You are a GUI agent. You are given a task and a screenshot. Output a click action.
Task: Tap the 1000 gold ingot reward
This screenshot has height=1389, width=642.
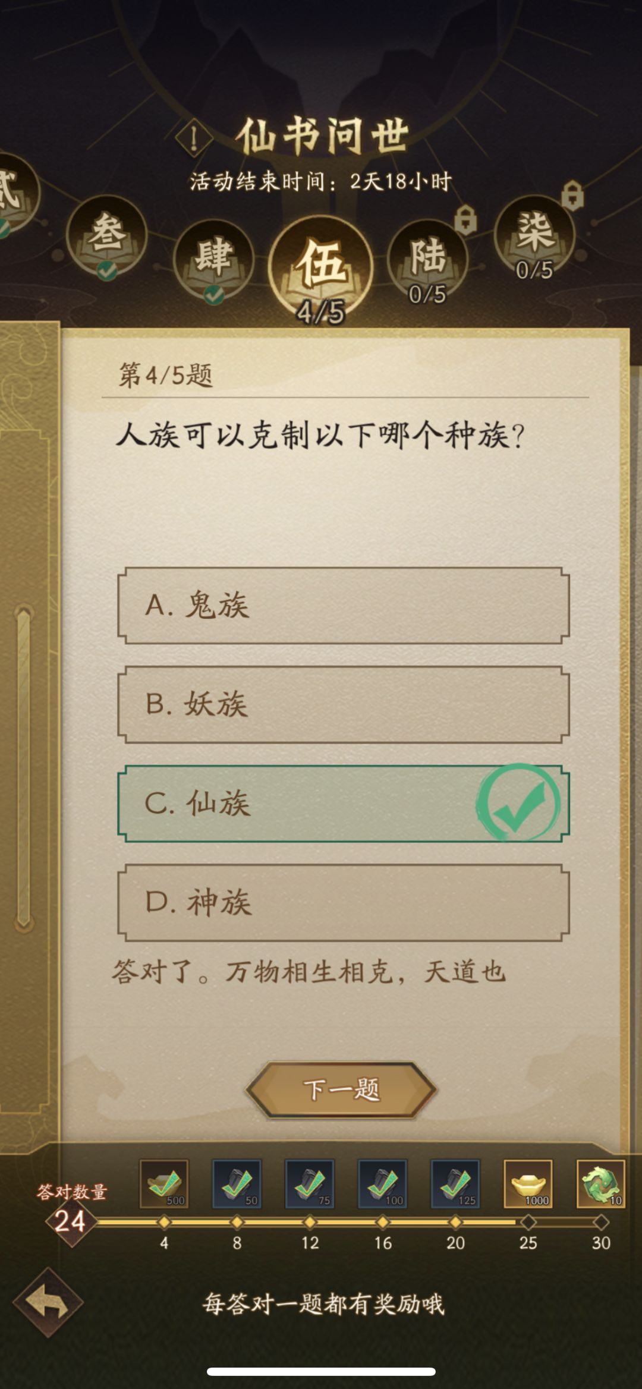pyautogui.click(x=528, y=1184)
